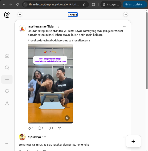The width and height of the screenshot is (148, 151).
Task: Share the resellercampofficial post
Action: (59, 128)
